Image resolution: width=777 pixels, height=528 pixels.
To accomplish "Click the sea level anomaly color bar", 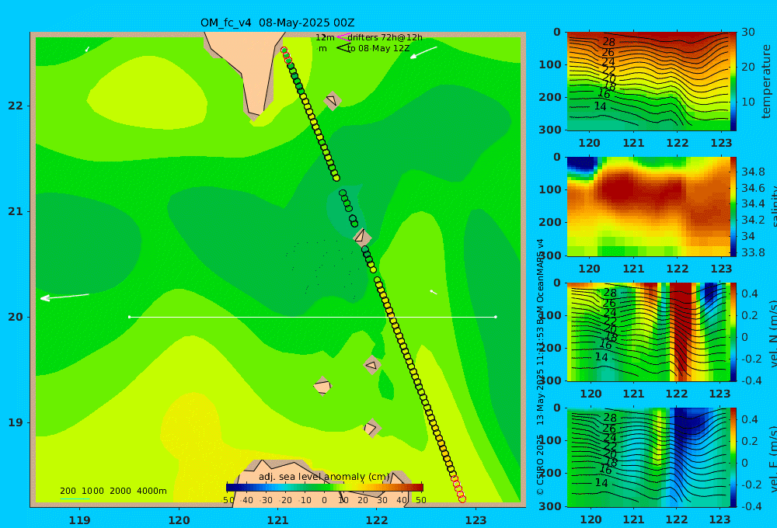I will click(x=325, y=488).
